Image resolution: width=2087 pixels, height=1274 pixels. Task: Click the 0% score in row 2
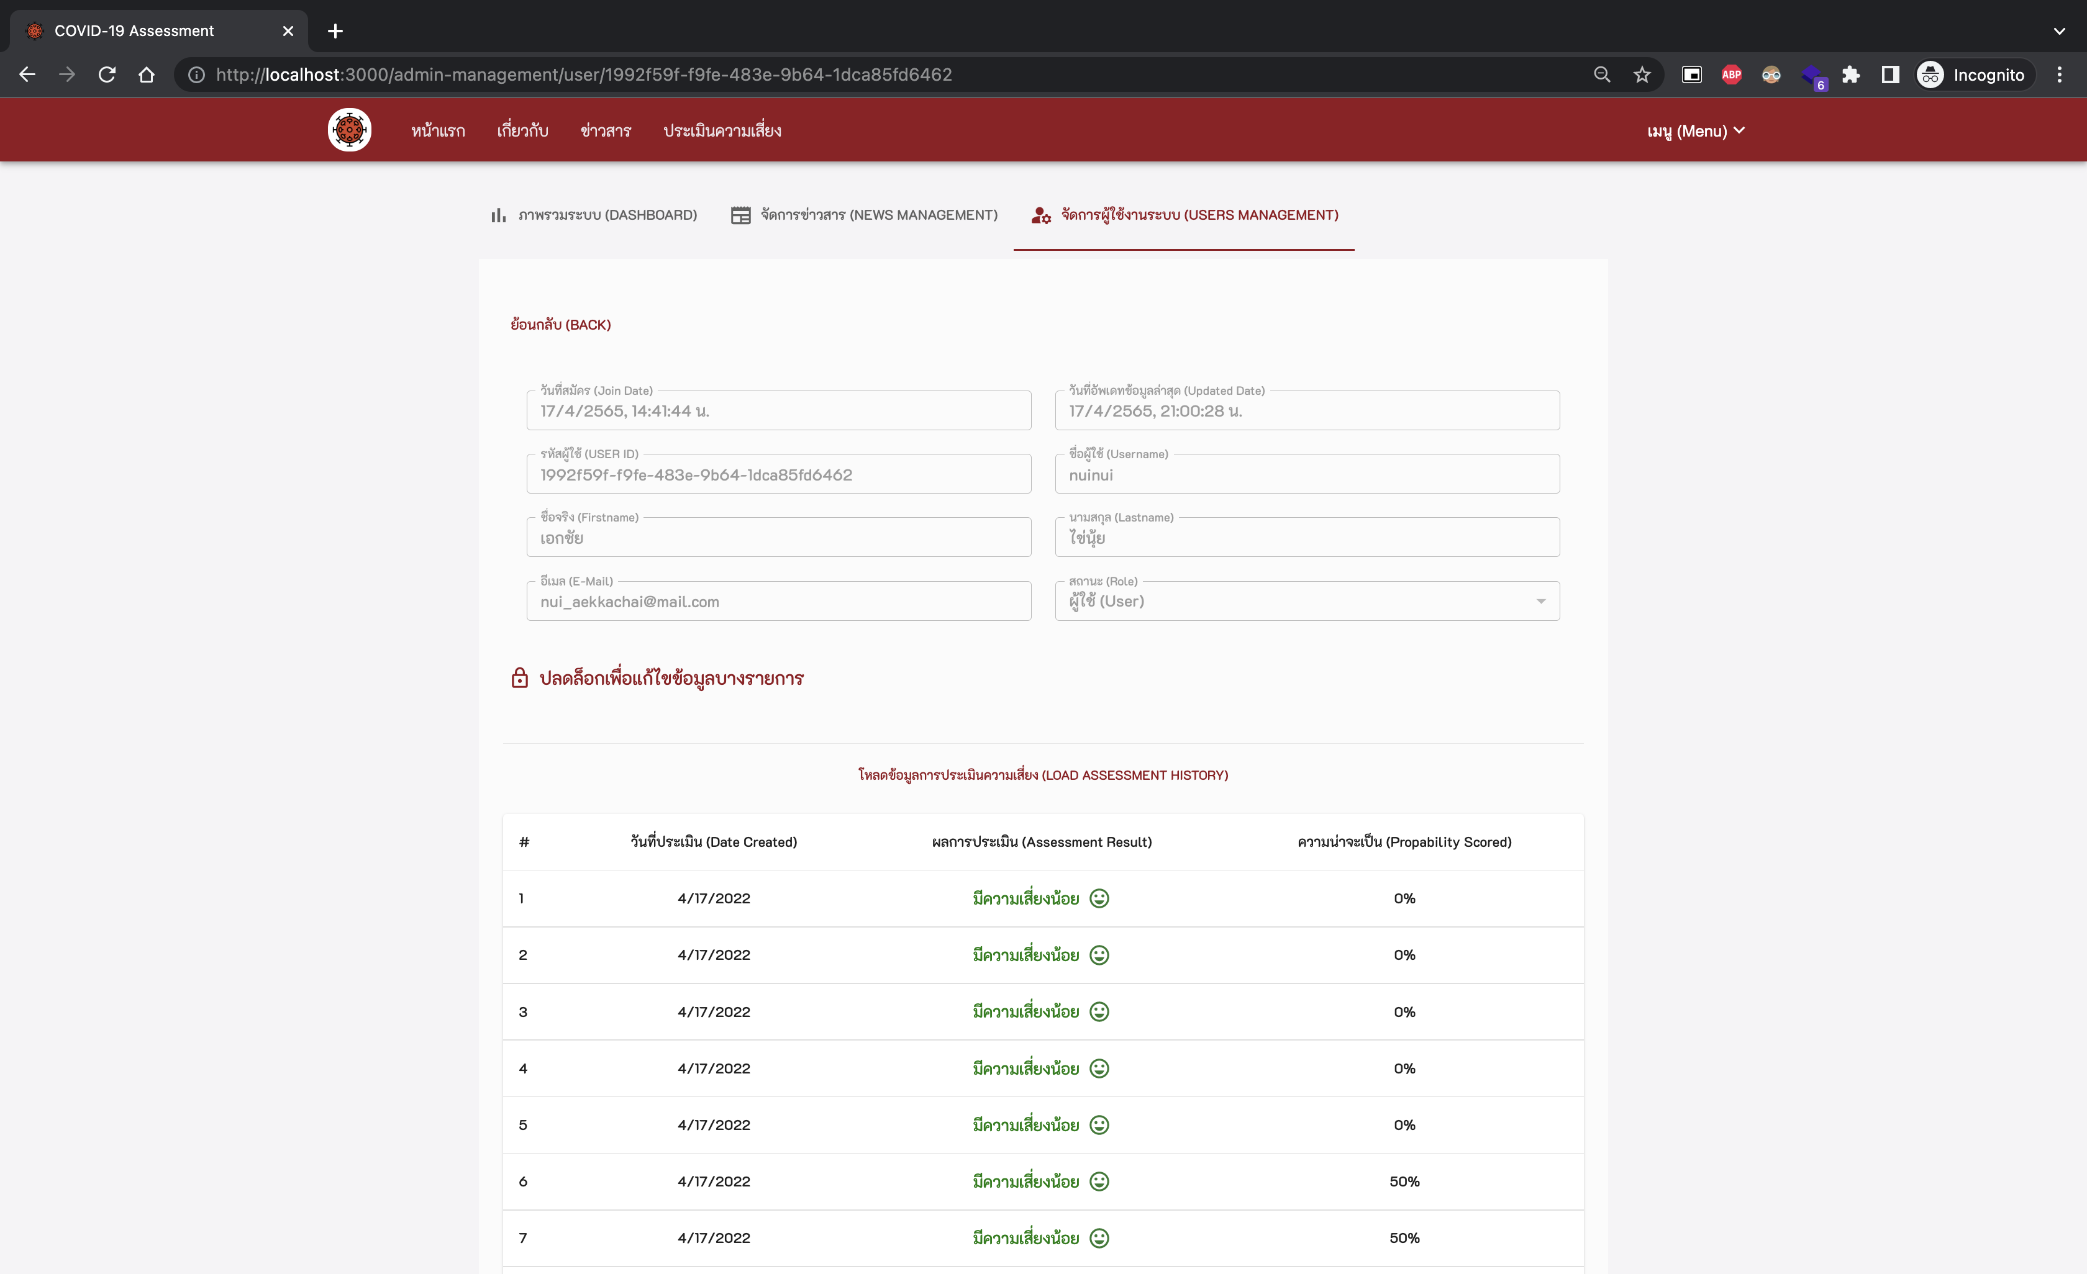coord(1404,955)
